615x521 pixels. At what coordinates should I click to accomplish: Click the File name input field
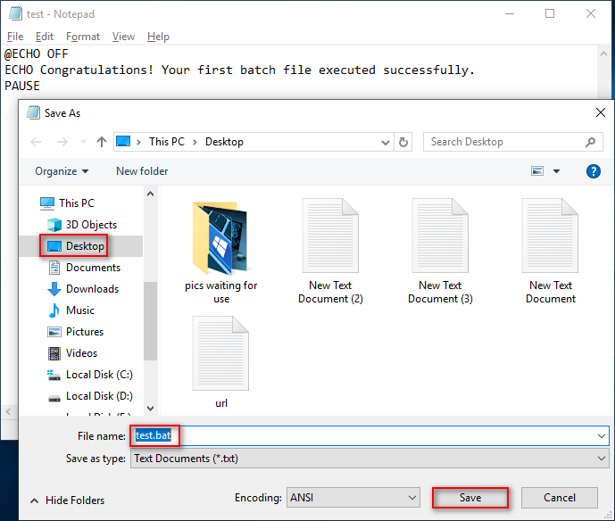click(x=369, y=436)
